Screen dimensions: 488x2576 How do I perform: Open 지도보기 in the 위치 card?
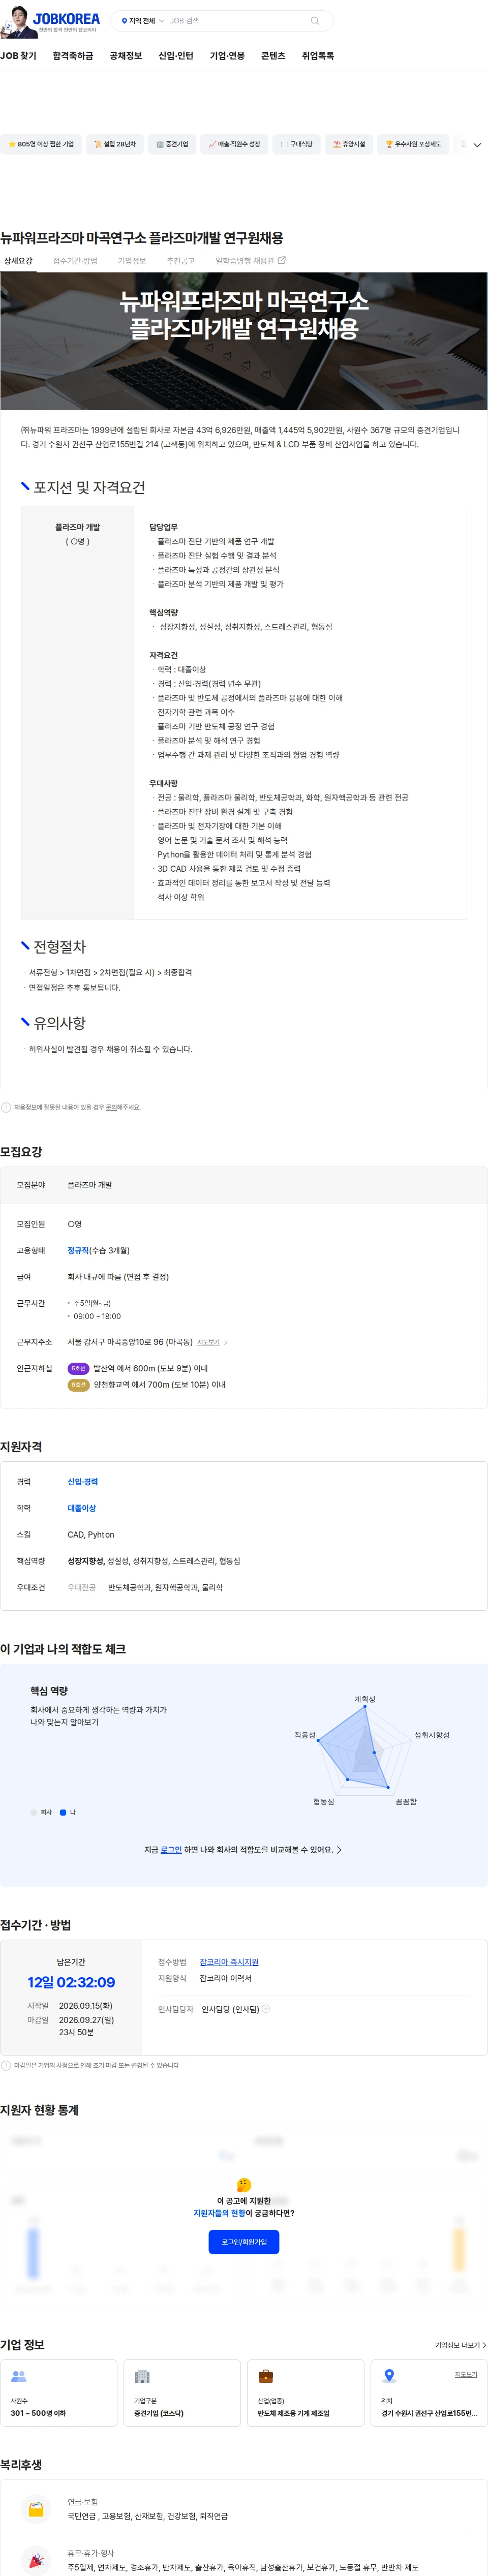click(x=466, y=2374)
